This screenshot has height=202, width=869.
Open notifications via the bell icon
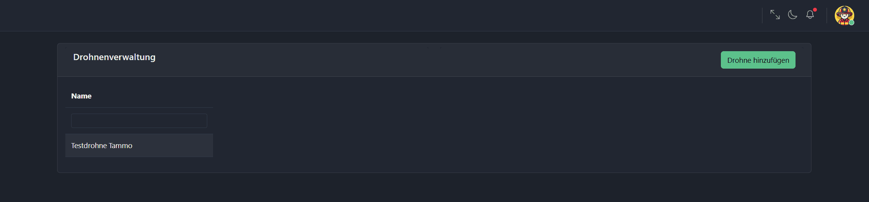point(810,15)
